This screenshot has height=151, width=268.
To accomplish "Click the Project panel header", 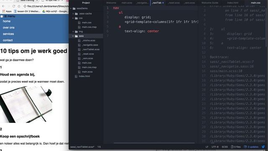I will [x=86, y=3].
